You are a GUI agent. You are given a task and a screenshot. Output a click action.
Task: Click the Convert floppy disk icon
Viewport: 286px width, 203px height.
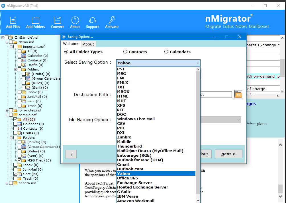(57, 20)
